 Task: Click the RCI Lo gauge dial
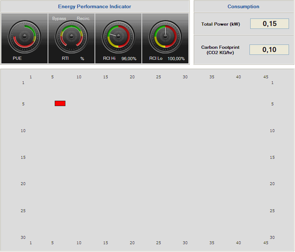point(165,37)
